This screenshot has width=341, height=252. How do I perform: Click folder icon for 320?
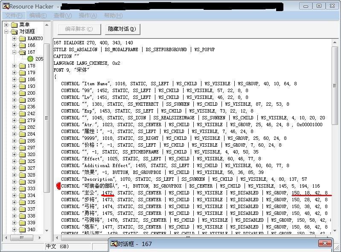pyautogui.click(x=22, y=154)
